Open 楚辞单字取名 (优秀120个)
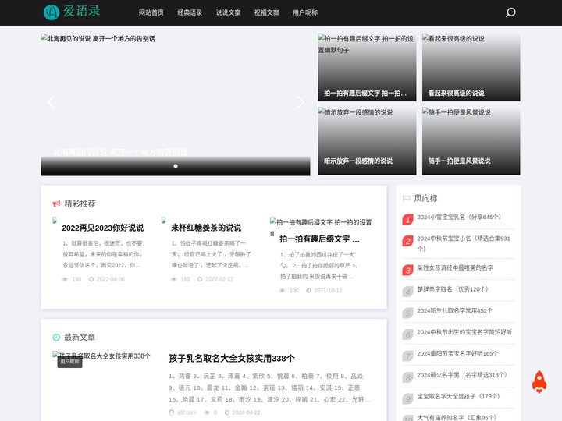The width and height of the screenshot is (562, 421). tap(453, 289)
